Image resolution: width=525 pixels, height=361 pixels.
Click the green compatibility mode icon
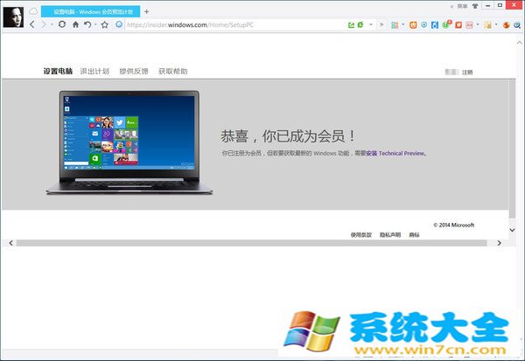pyautogui.click(x=360, y=24)
